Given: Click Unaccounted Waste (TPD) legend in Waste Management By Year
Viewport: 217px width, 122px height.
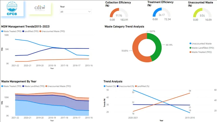Looking at the screenshot, I should click(58, 86).
